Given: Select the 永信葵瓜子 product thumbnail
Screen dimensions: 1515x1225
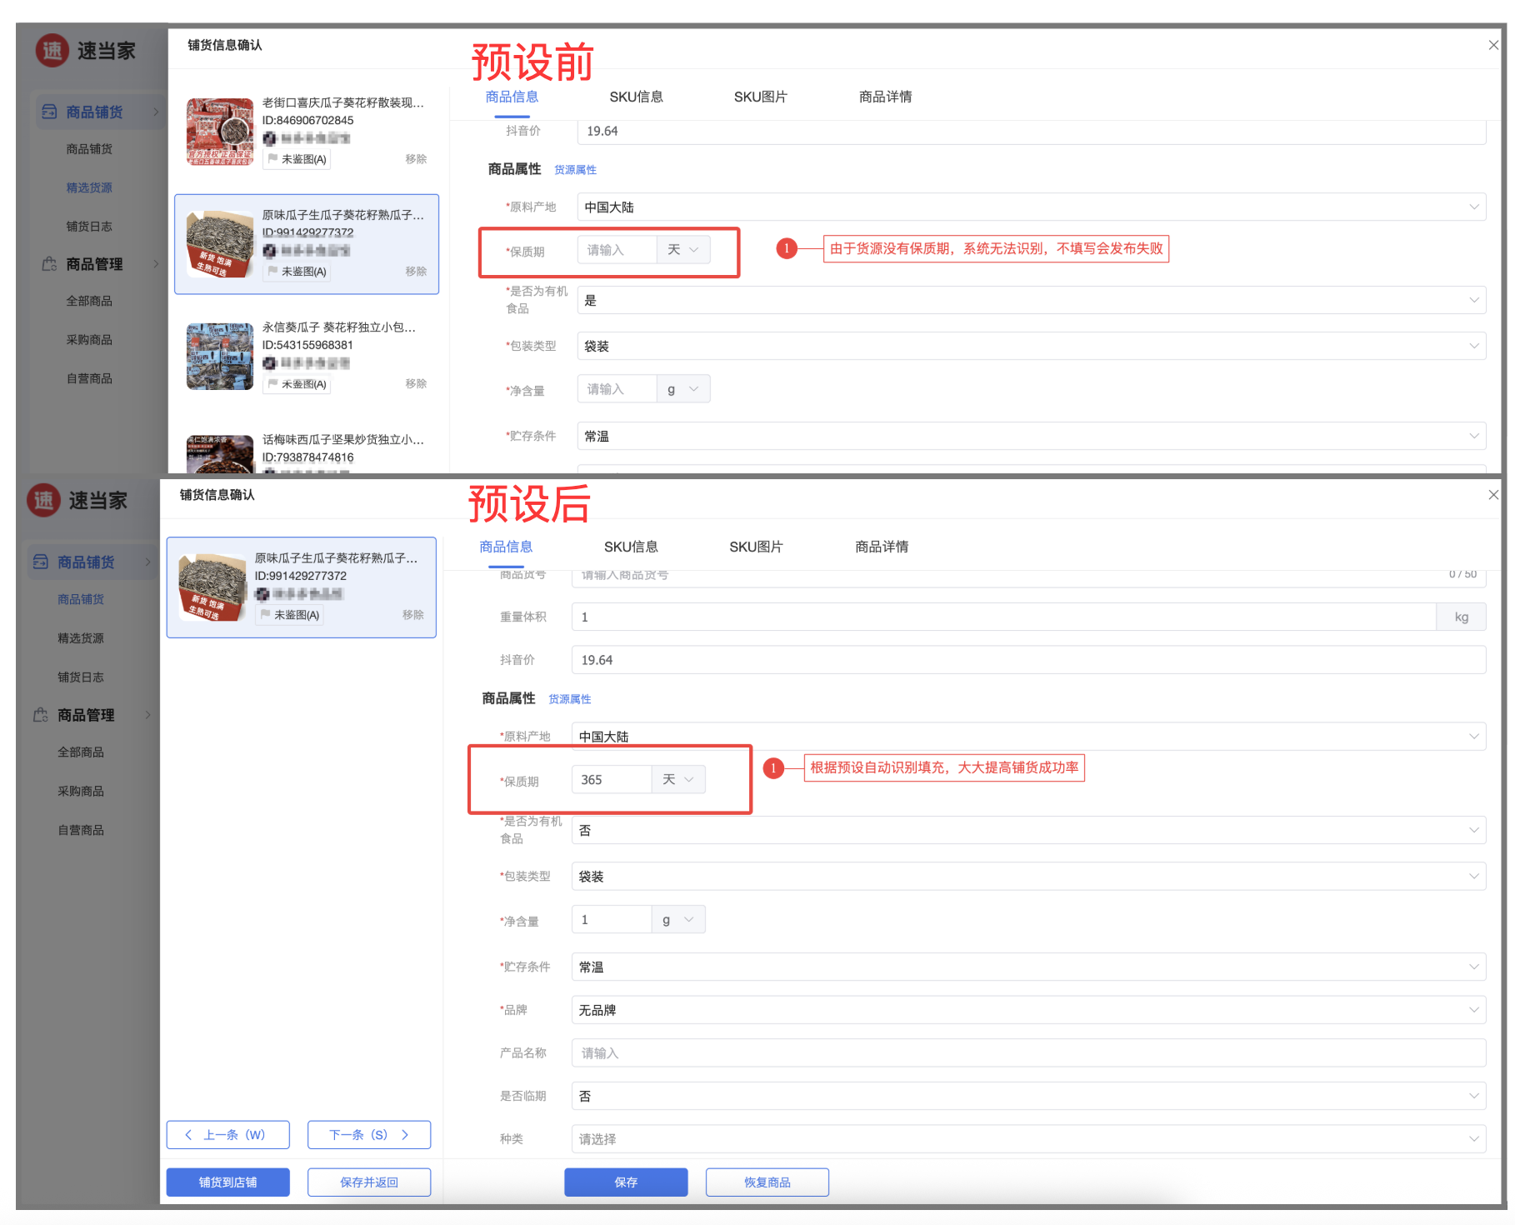Looking at the screenshot, I should [x=220, y=357].
